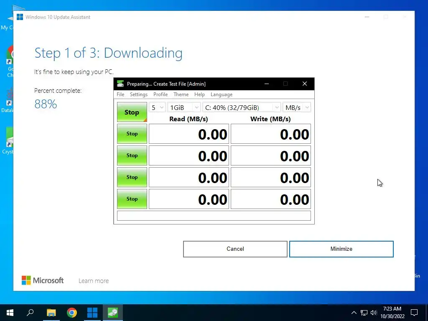The width and height of the screenshot is (428, 321).
Task: Click the third row Read value 0.00
Action: (x=189, y=177)
